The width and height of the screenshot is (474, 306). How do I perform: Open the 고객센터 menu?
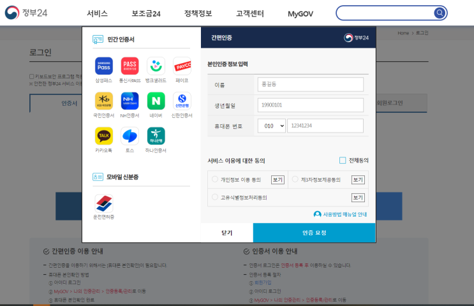pos(250,13)
